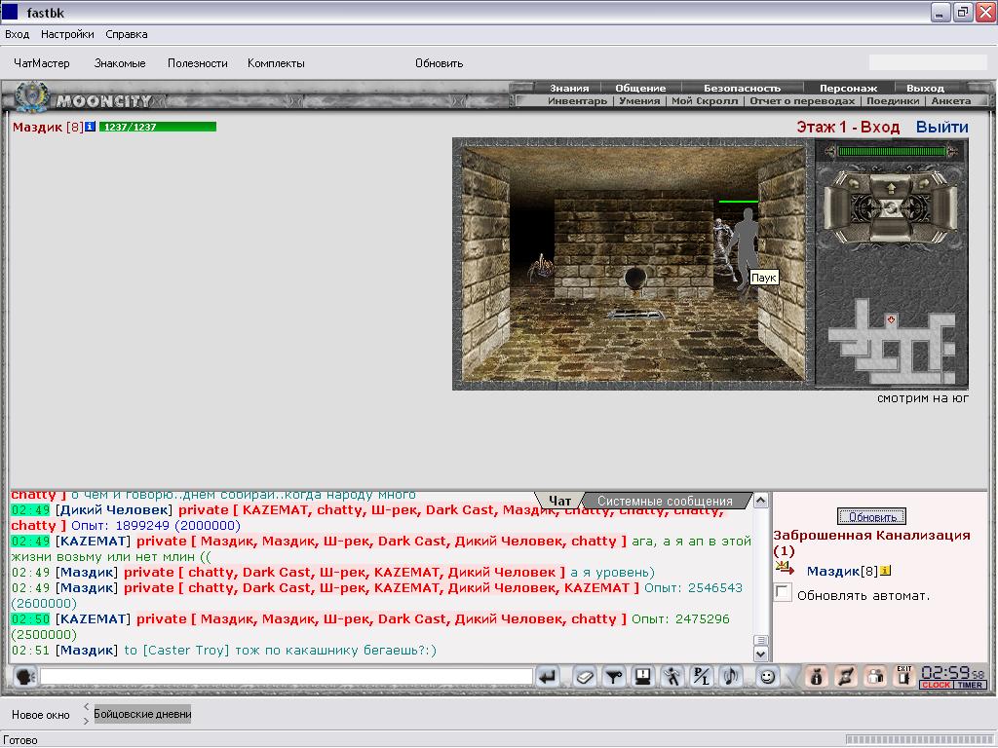The image size is (998, 748).
Task: Click into the chat message input field
Action: click(x=287, y=677)
